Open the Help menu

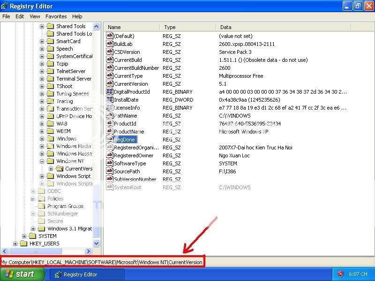77,16
